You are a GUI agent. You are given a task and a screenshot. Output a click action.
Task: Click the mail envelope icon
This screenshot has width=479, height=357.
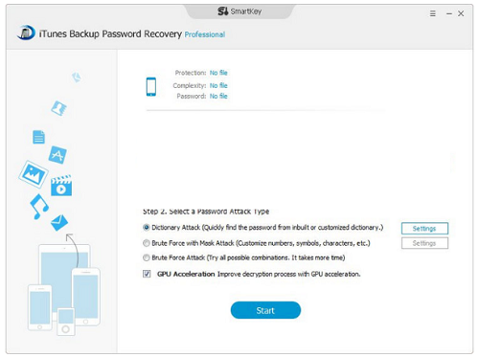(x=59, y=222)
